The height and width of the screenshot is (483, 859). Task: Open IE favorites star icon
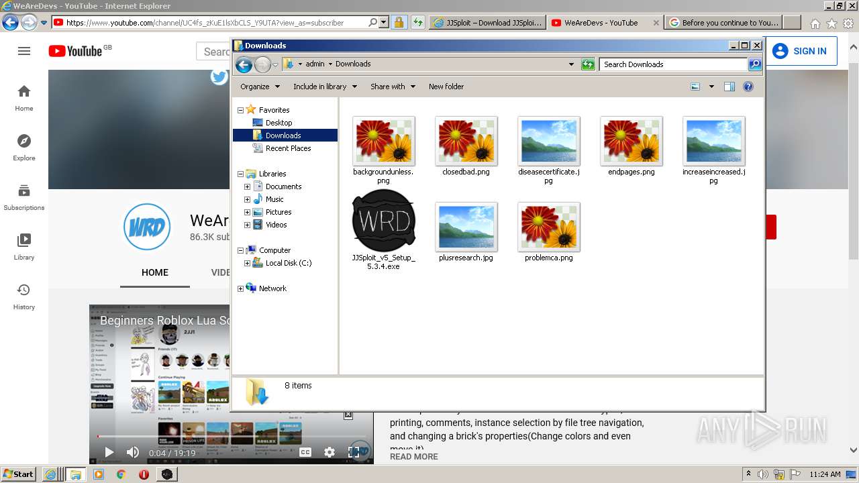tap(831, 23)
